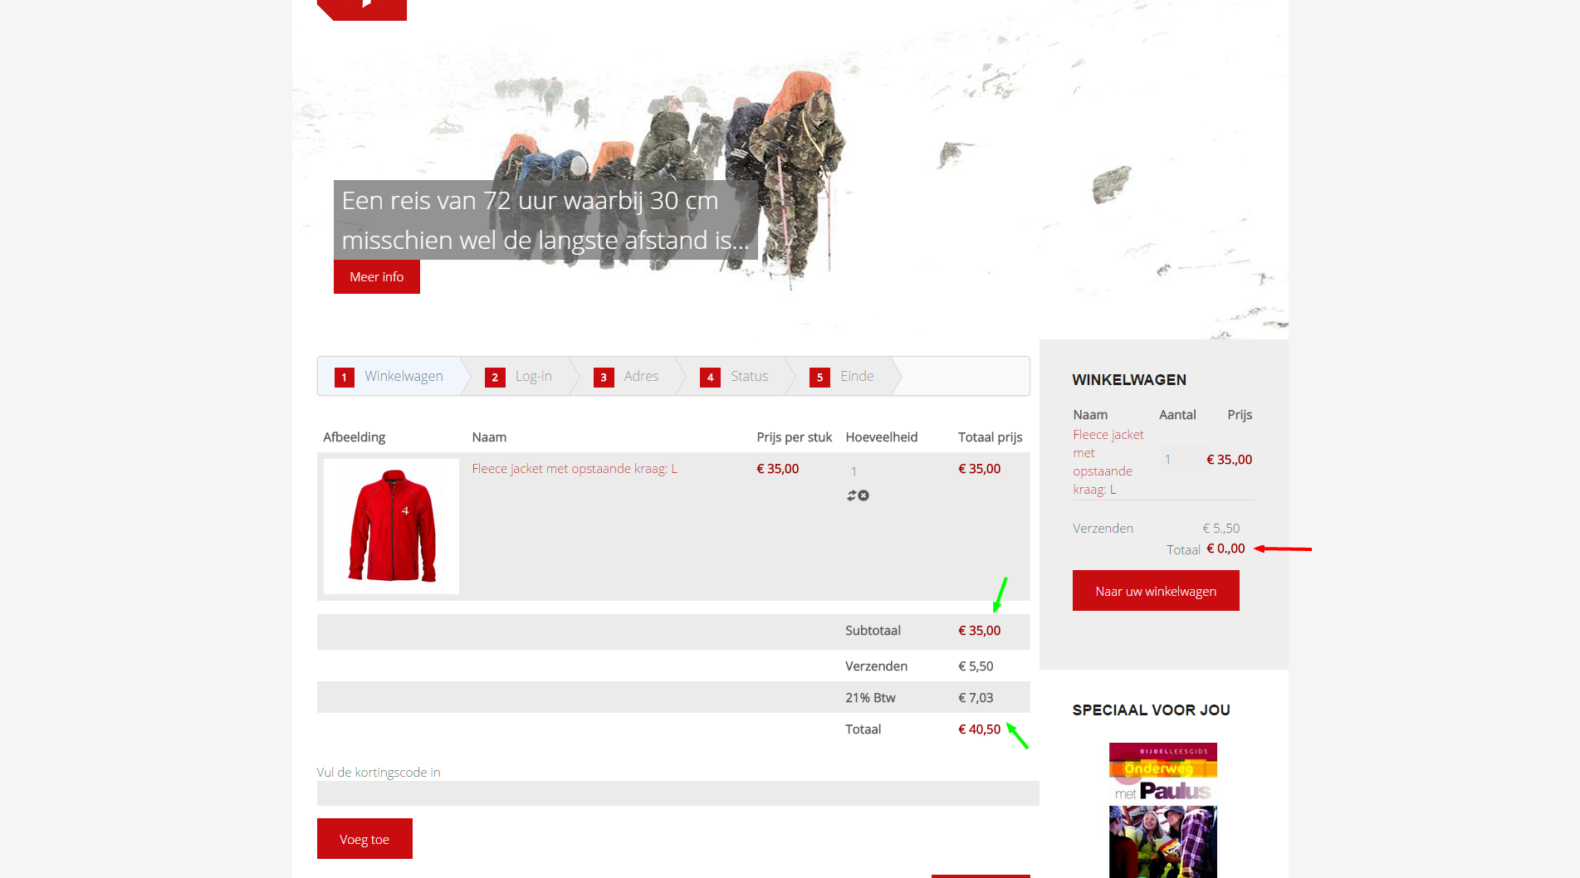Jump to the Einde step
1580x878 pixels.
[x=843, y=377]
